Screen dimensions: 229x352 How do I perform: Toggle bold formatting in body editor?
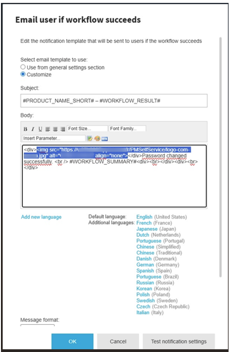point(25,129)
